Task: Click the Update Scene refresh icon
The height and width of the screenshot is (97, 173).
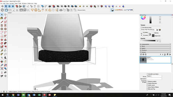Action: (x=141, y=54)
